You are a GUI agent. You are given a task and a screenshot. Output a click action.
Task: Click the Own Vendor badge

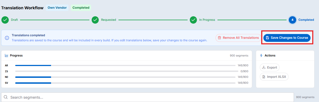(x=57, y=8)
